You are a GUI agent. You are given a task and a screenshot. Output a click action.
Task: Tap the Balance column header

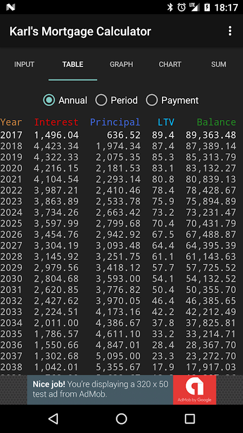(217, 122)
